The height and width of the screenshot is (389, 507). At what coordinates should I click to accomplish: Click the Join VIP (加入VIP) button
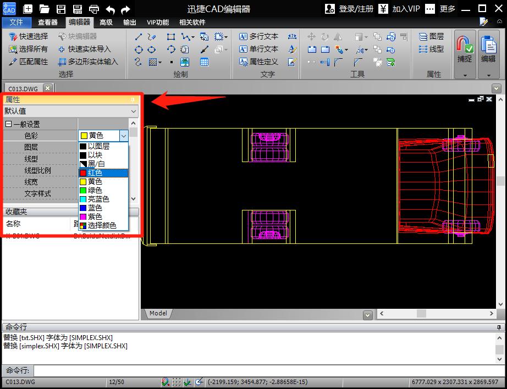(400, 9)
